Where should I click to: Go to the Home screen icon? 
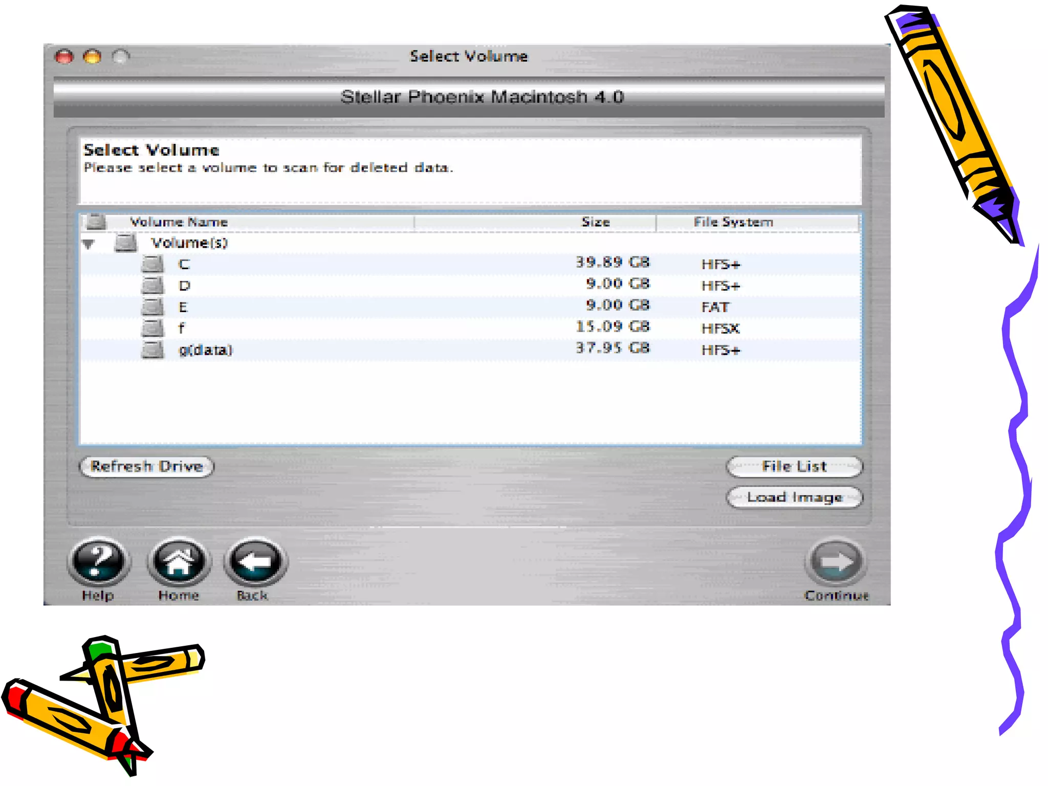click(x=179, y=561)
